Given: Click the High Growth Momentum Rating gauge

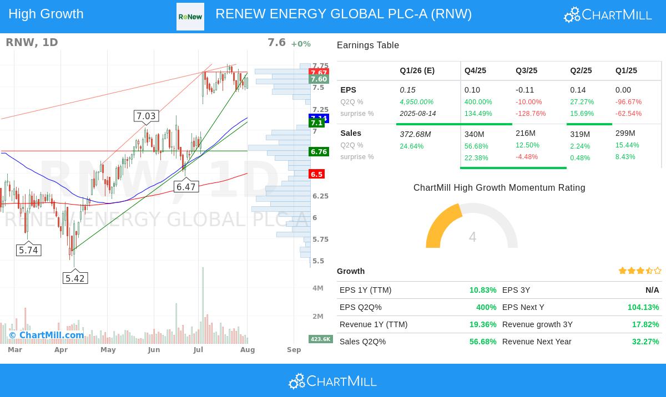Looking at the screenshot, I should click(x=472, y=226).
